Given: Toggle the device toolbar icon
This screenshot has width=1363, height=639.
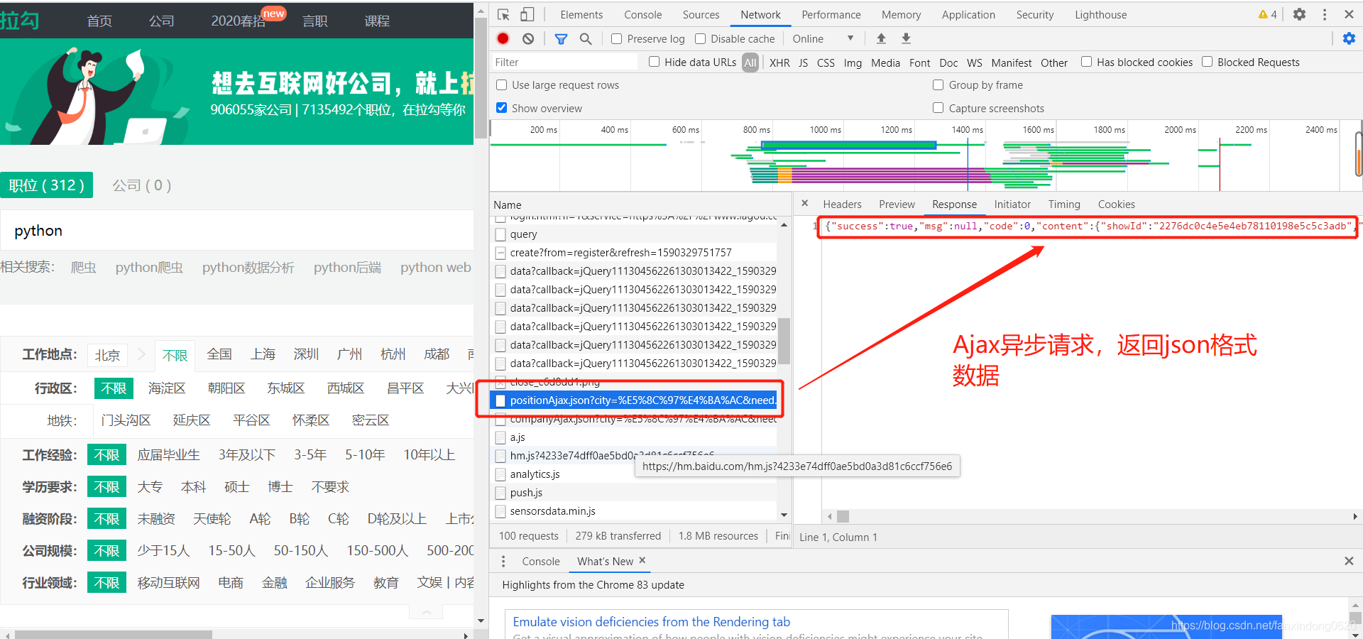Looking at the screenshot, I should click(527, 14).
